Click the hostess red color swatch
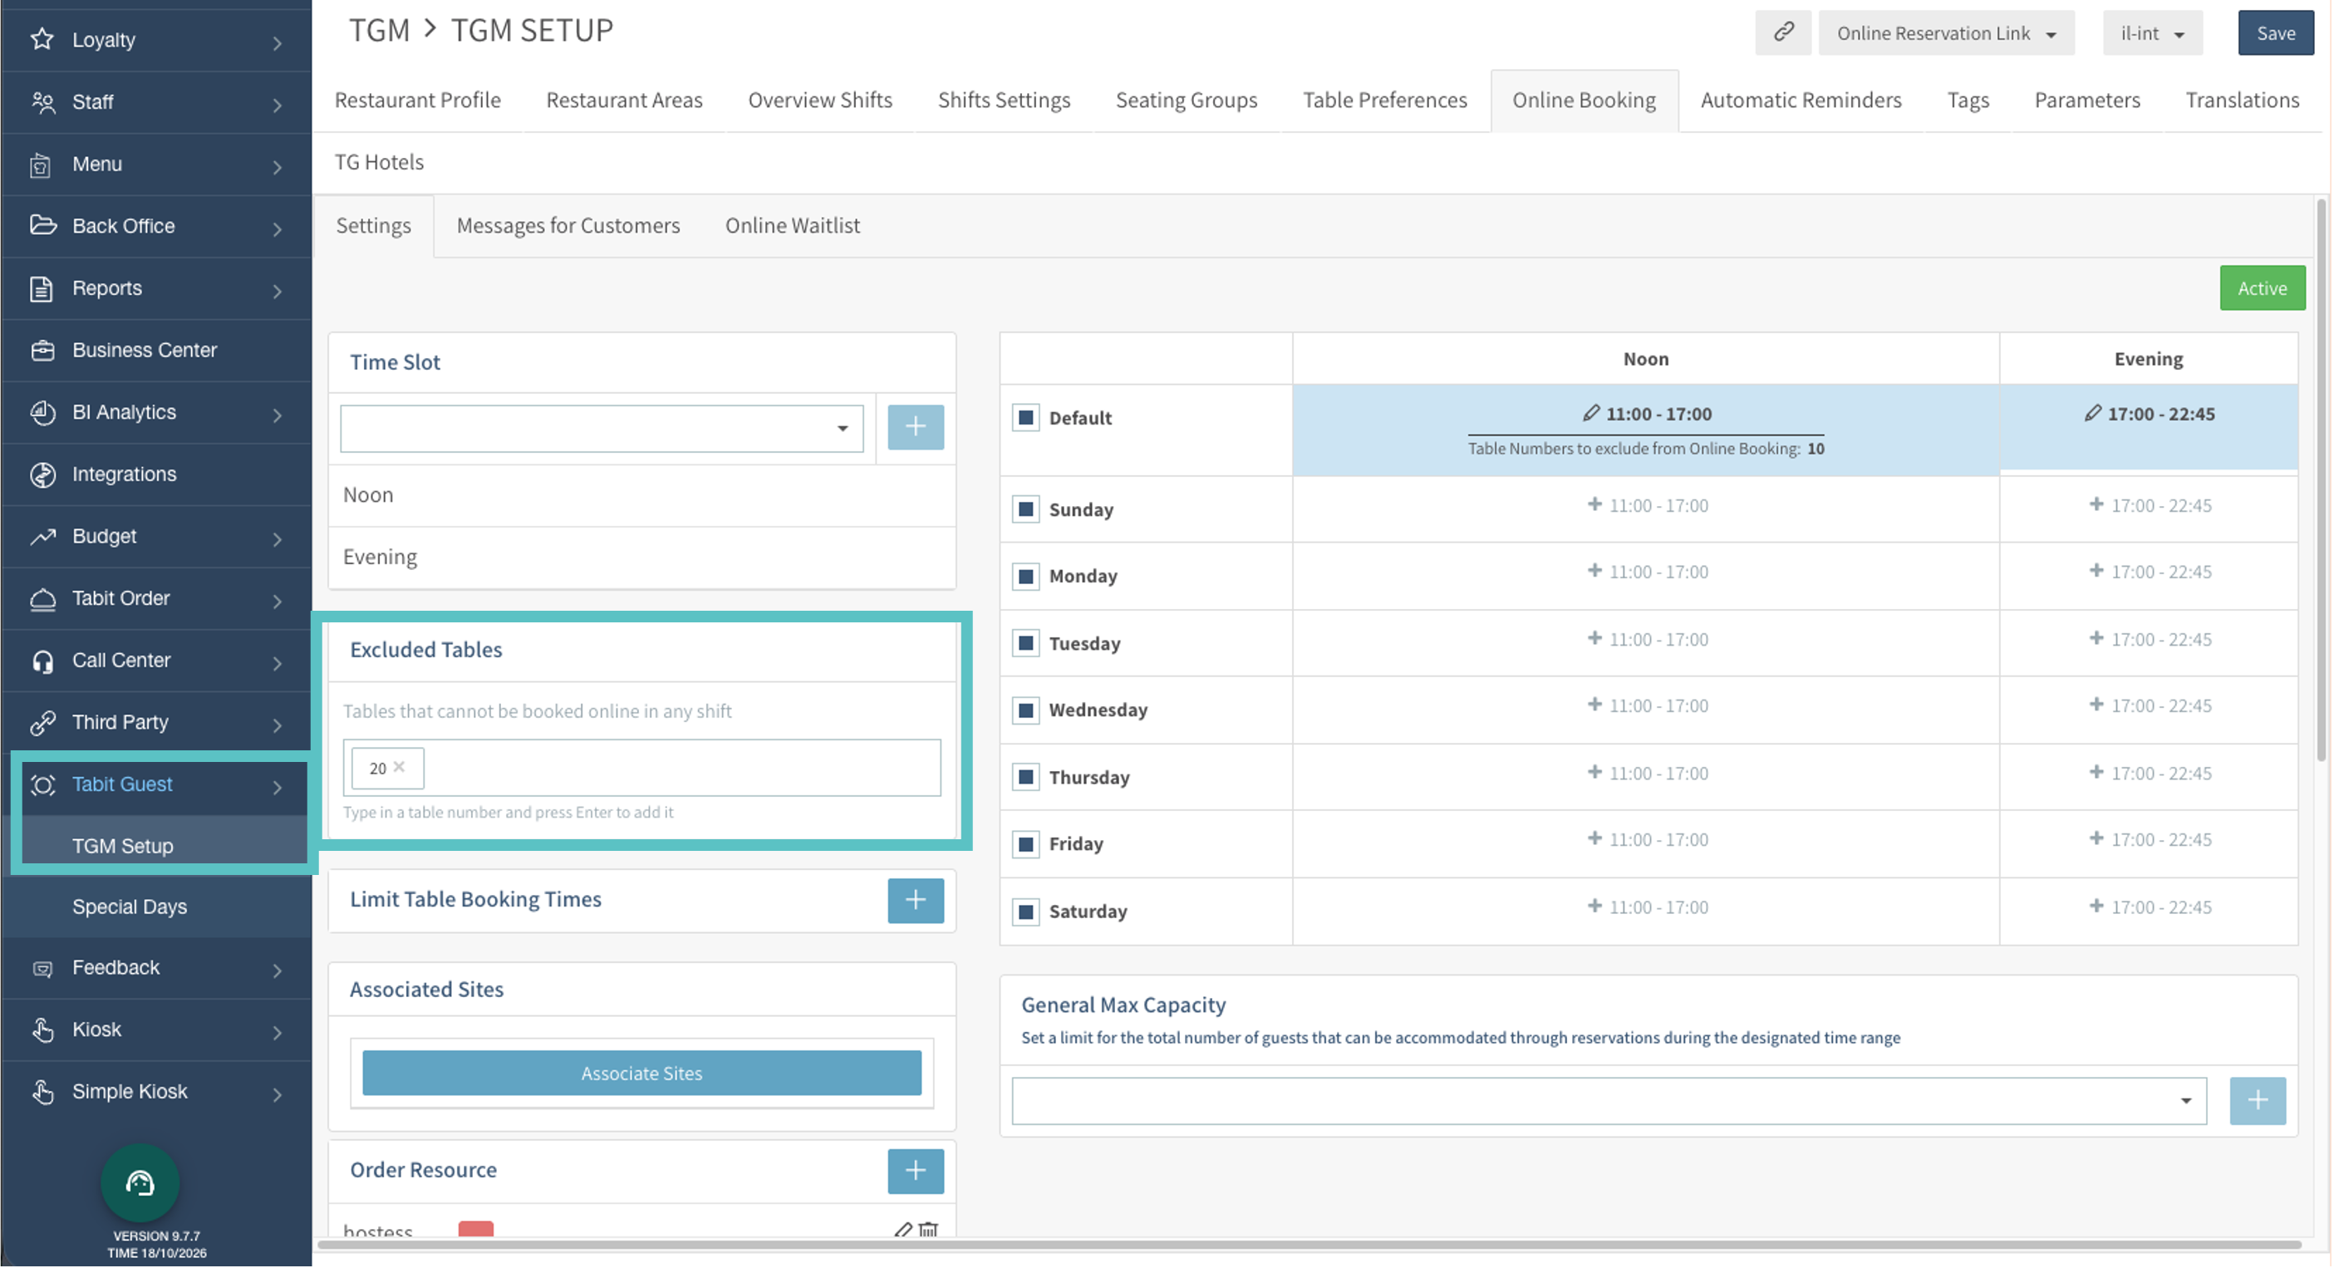The width and height of the screenshot is (2334, 1268). pos(475,1228)
